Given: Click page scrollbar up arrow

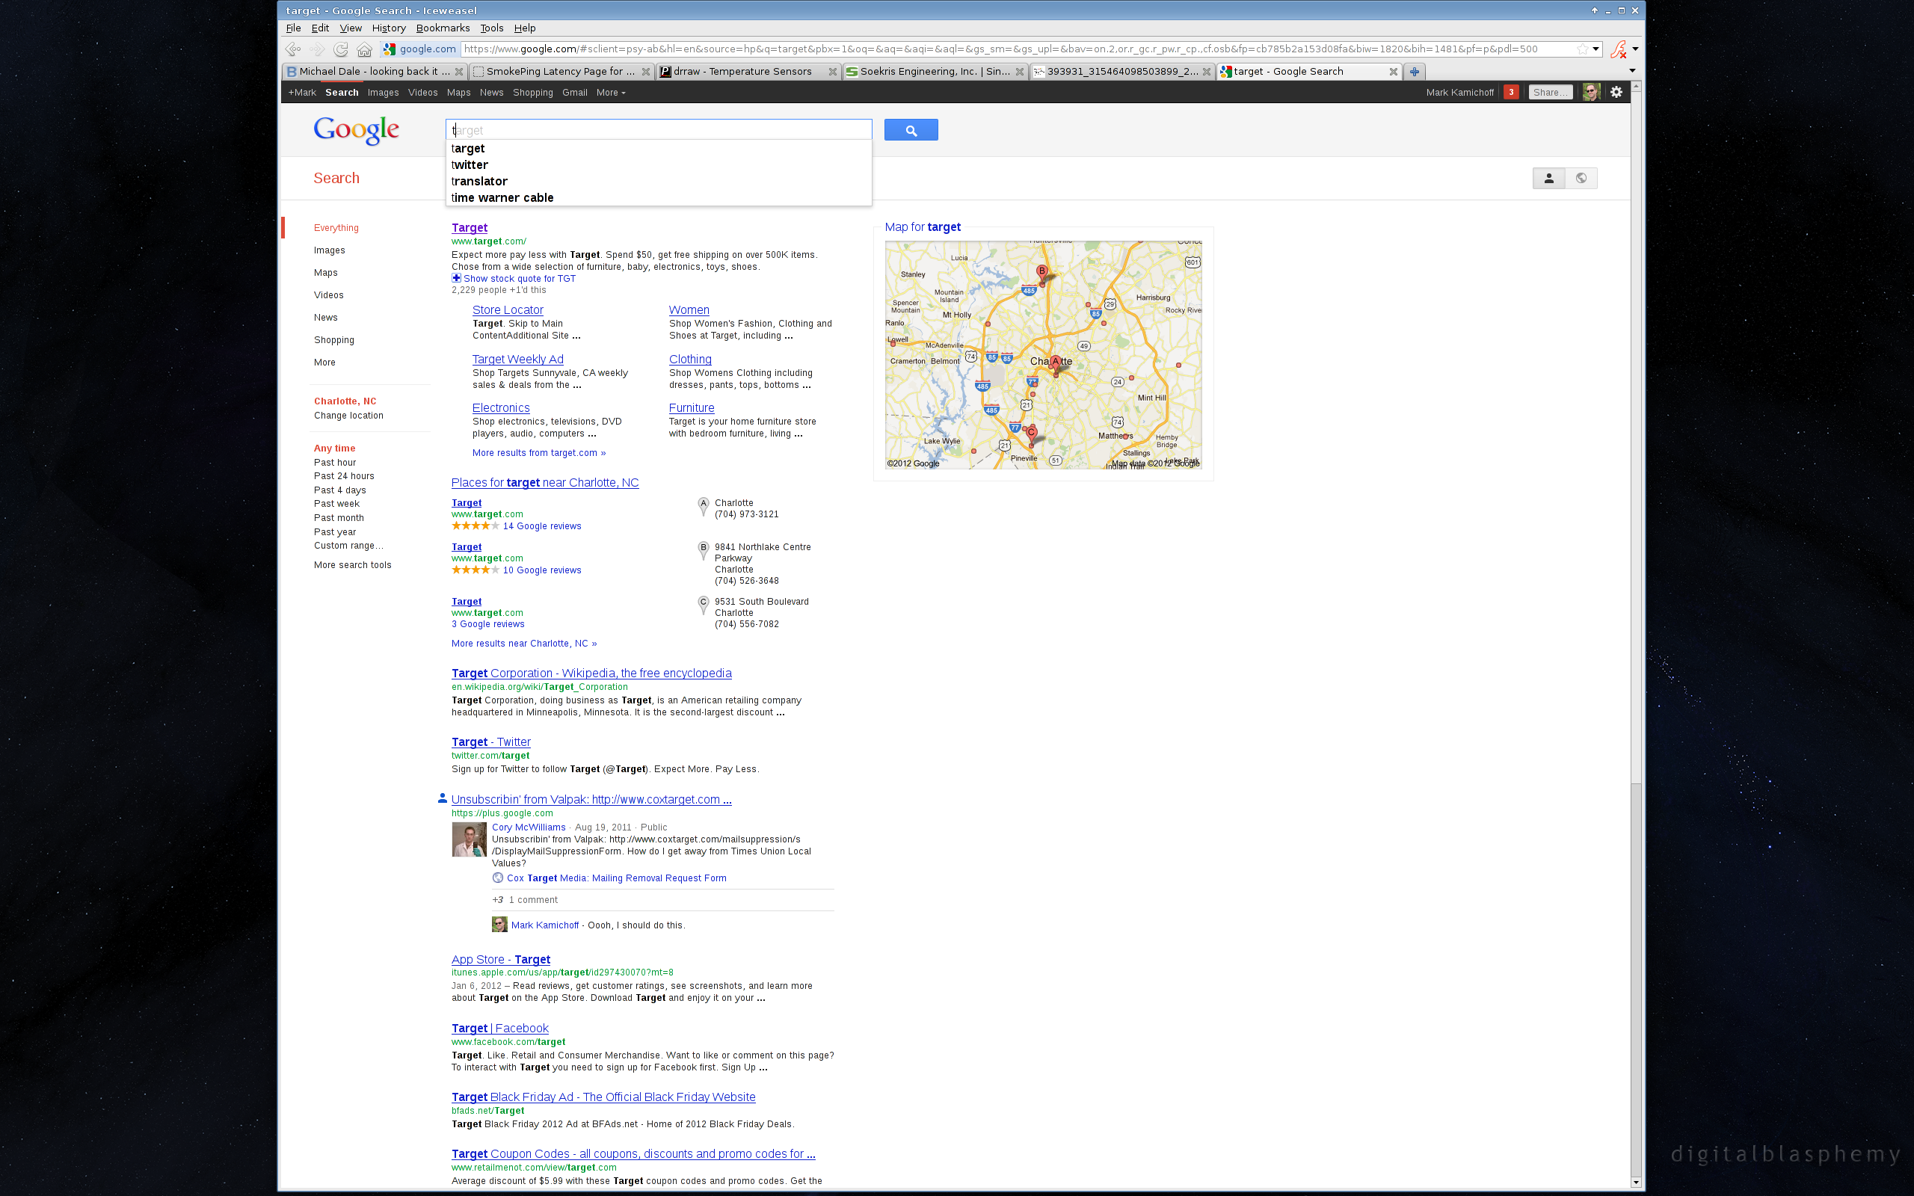Looking at the screenshot, I should pyautogui.click(x=1636, y=86).
